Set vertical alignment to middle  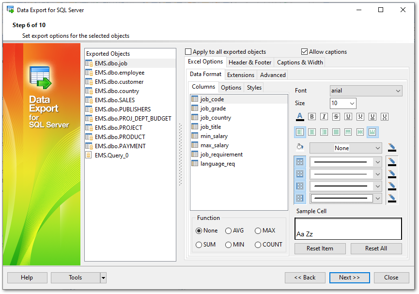pyautogui.click(x=360, y=132)
